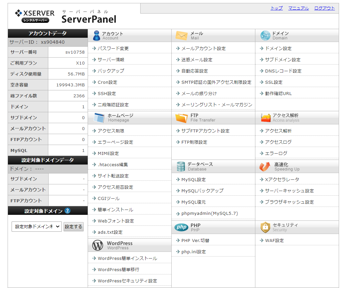Viewport: 345px width, 288px height.
Task: Open SSH設定
Action: 107,93
